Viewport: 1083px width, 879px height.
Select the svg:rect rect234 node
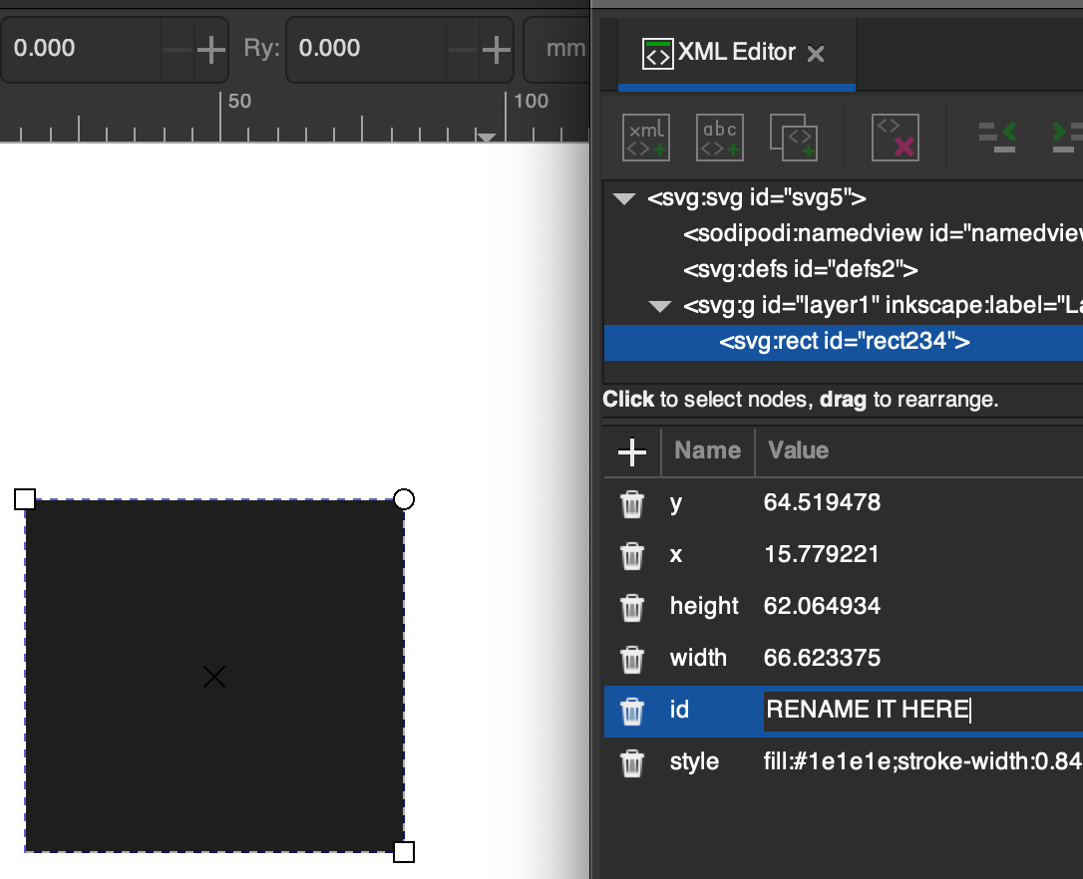844,342
